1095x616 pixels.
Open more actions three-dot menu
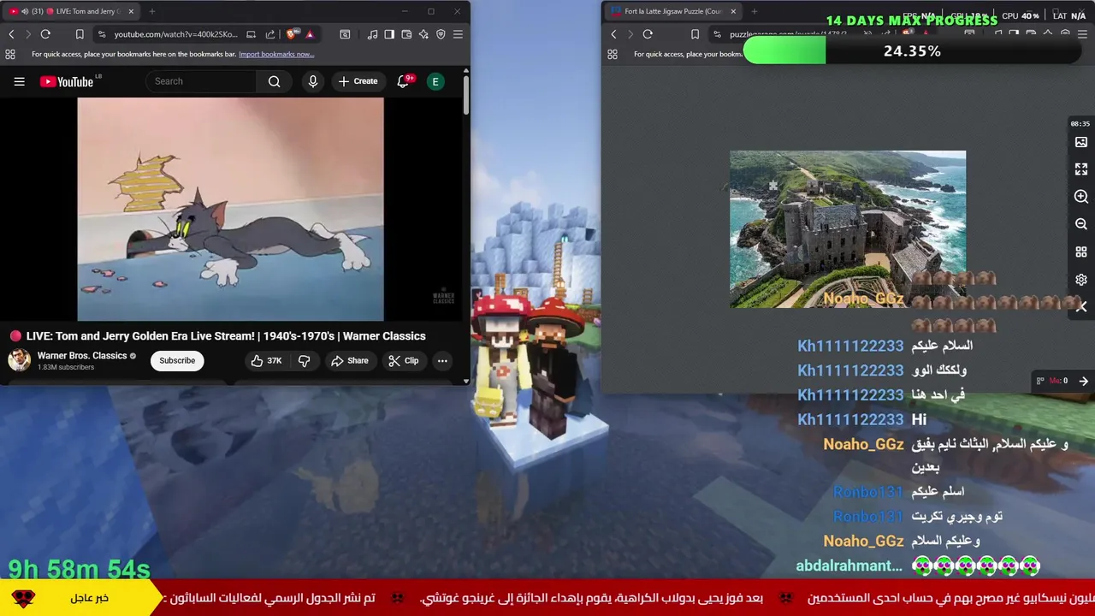tap(442, 360)
